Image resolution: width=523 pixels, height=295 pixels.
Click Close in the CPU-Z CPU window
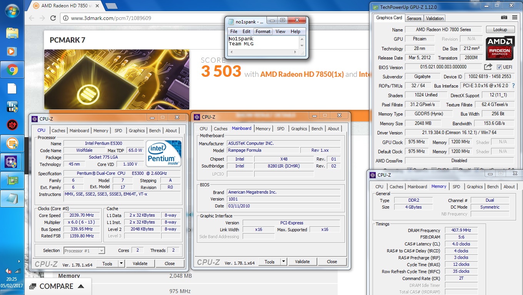tap(170, 264)
